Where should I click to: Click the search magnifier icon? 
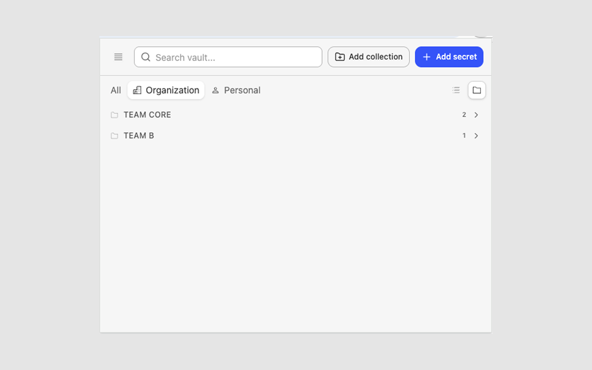pyautogui.click(x=146, y=57)
